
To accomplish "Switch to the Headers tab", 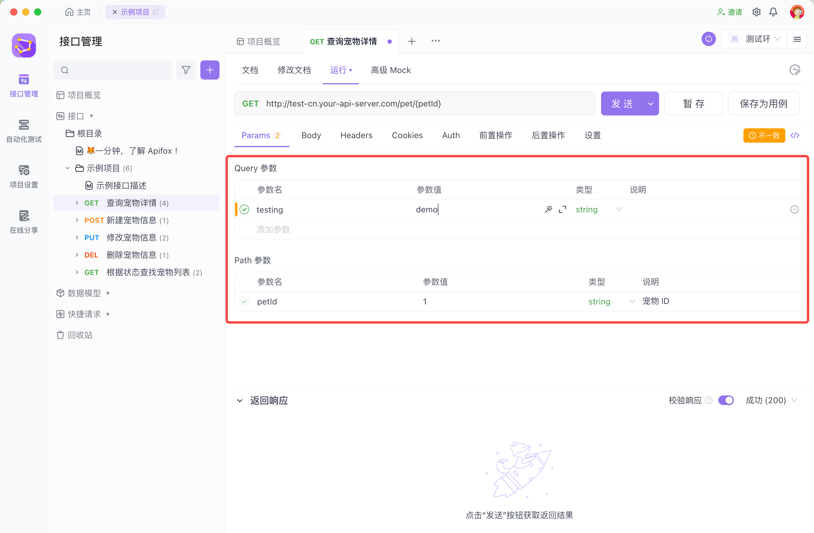I will tap(356, 135).
